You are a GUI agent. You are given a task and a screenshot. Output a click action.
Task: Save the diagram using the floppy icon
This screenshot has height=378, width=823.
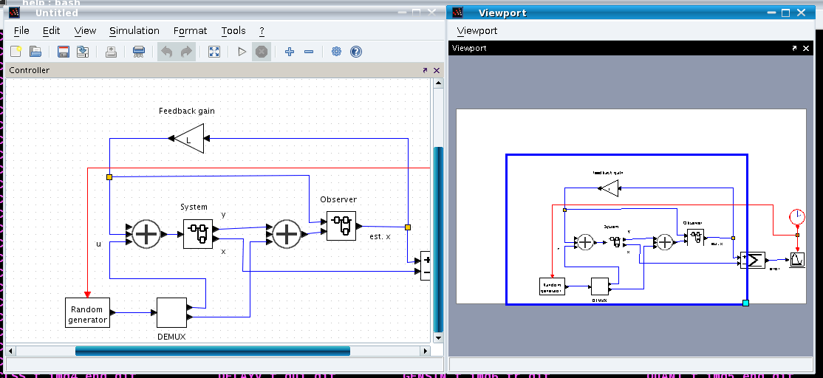[x=63, y=52]
